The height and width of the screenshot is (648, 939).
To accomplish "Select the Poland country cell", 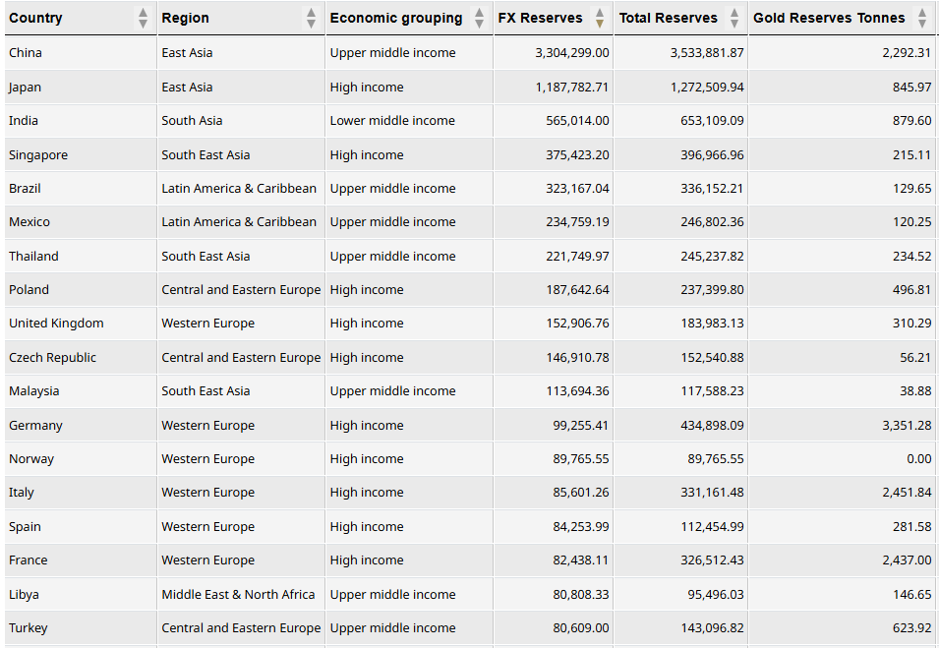I will pyautogui.click(x=81, y=289).
